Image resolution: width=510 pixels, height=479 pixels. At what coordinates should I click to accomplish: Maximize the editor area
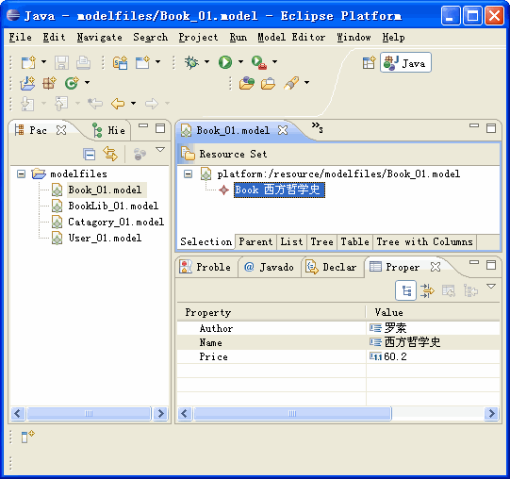[491, 128]
